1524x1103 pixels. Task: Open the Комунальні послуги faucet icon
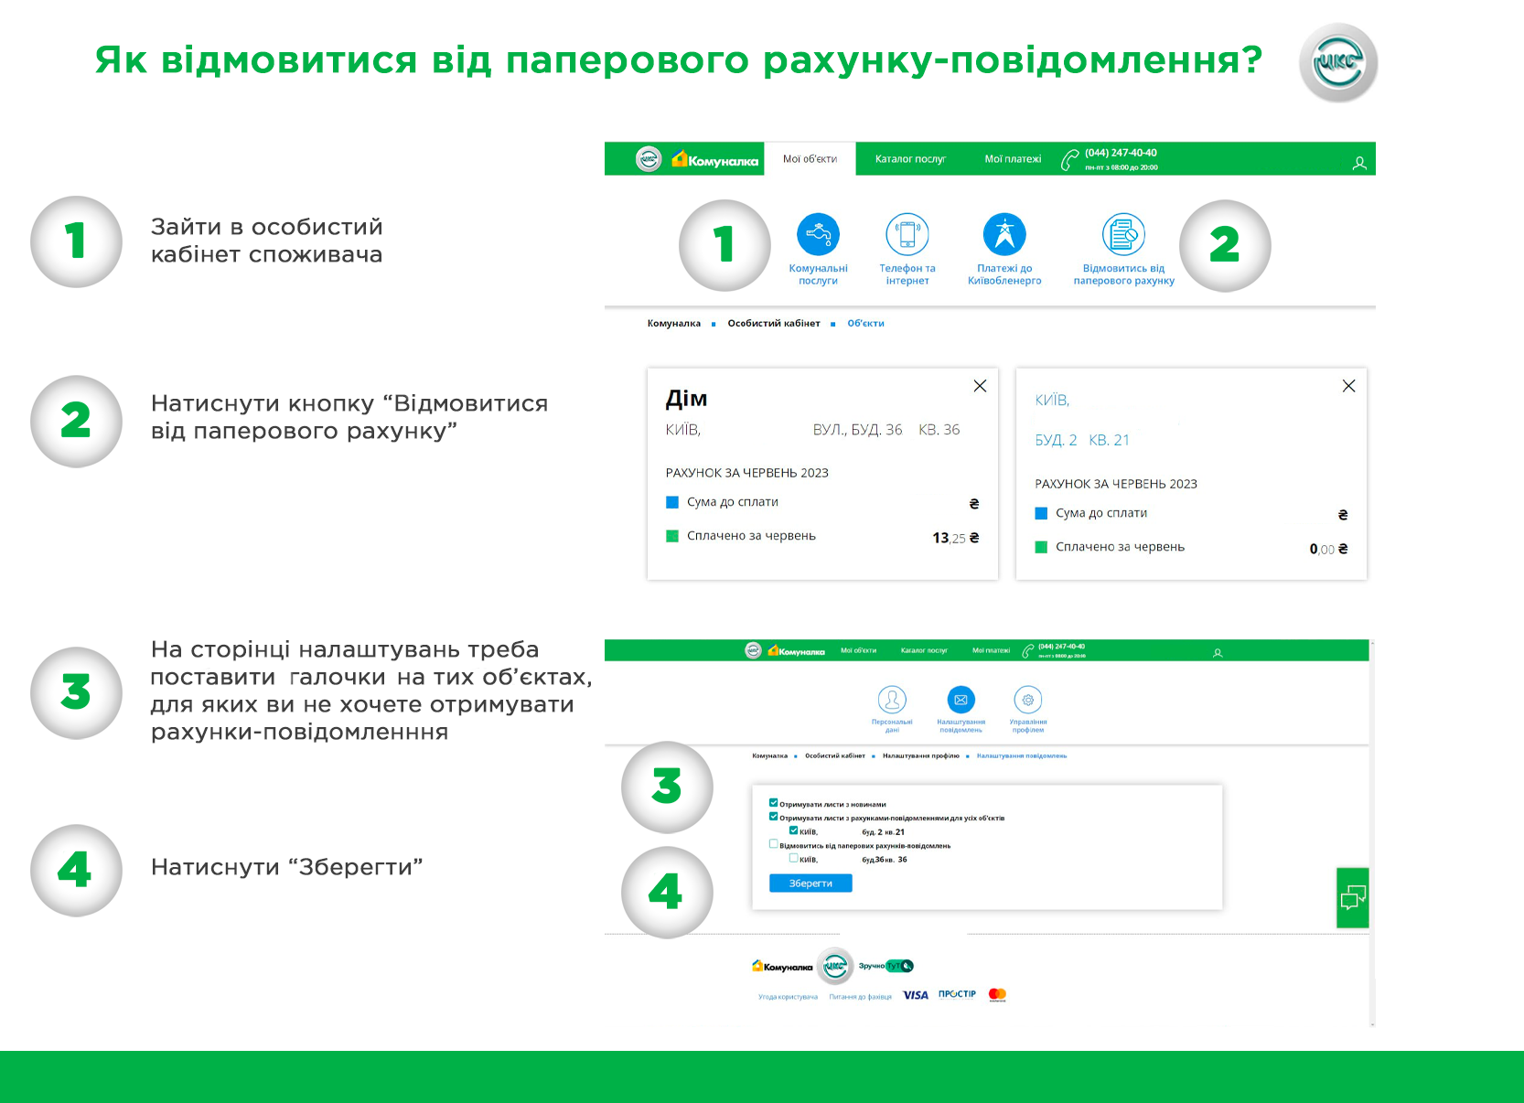coord(818,235)
